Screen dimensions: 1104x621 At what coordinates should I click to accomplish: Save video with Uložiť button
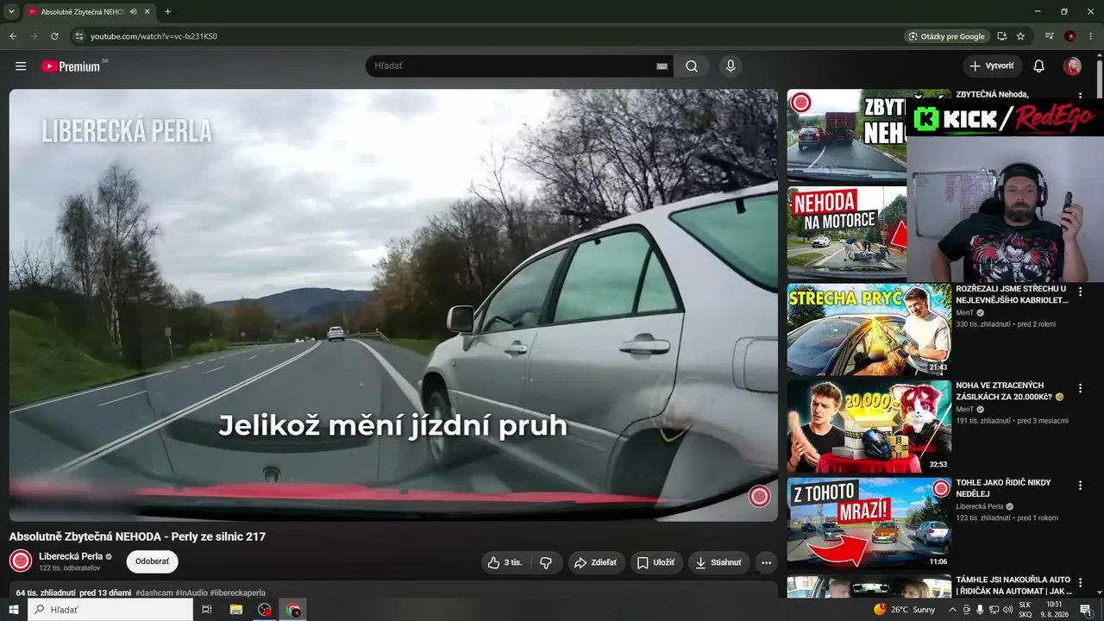point(656,562)
